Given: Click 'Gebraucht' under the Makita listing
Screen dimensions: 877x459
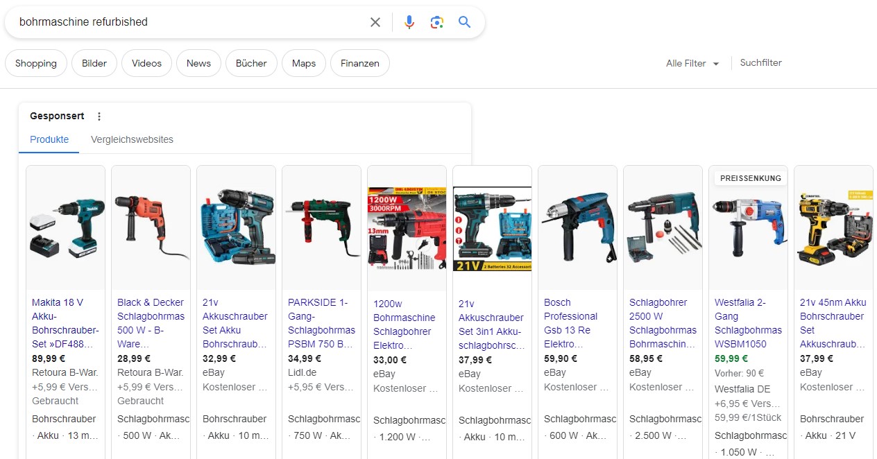Looking at the screenshot, I should 56,401.
